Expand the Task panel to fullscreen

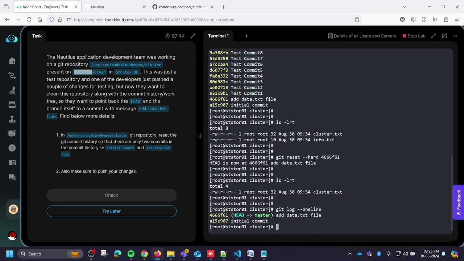(193, 36)
